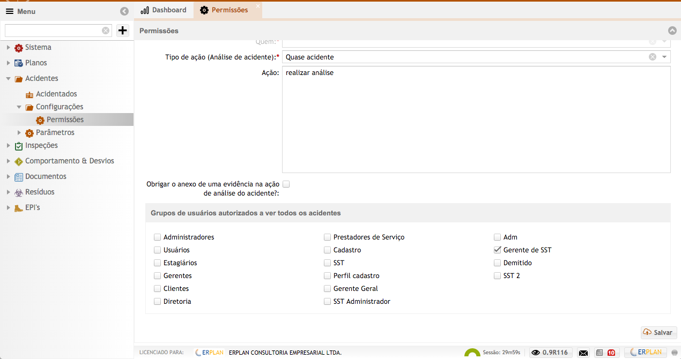Click the ERPLAN logo button in status bar
681x359 pixels.
pyautogui.click(x=646, y=352)
